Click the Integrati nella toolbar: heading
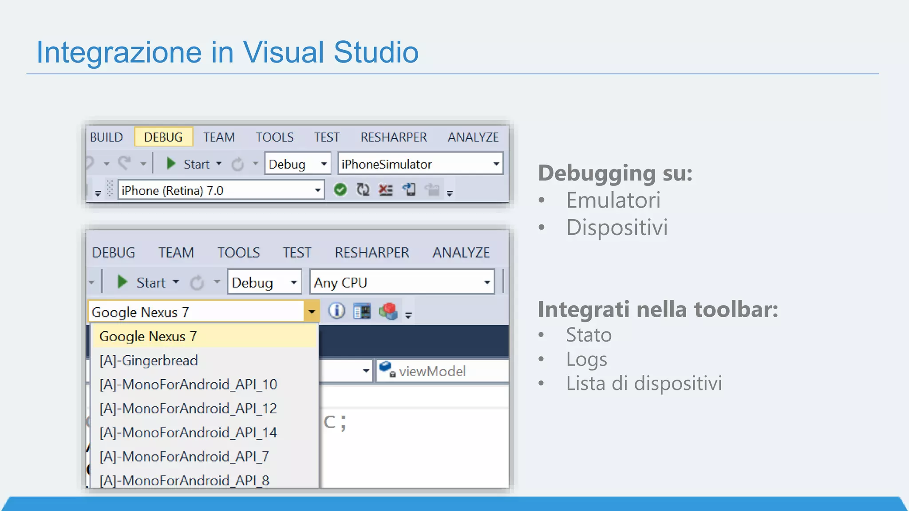 [x=658, y=310]
